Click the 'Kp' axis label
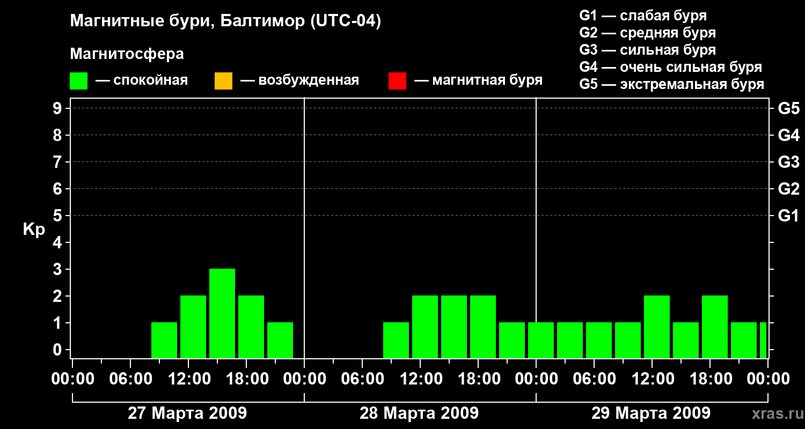 pyautogui.click(x=33, y=229)
